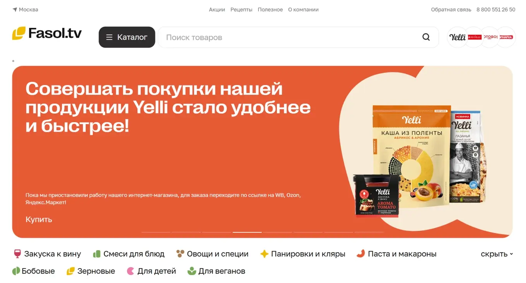The width and height of the screenshot is (526, 283).
Task: Click the yellow star Панировки и кляры icon
Action: (264, 254)
